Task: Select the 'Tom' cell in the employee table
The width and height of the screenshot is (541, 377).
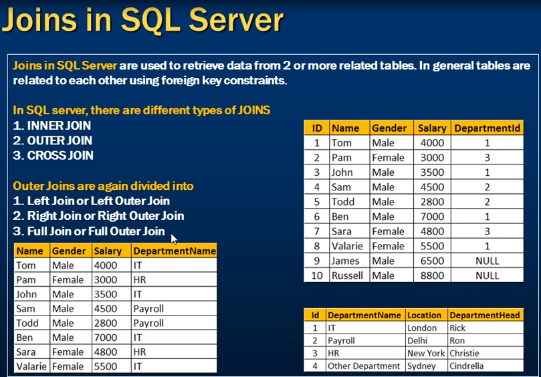Action: [x=350, y=143]
